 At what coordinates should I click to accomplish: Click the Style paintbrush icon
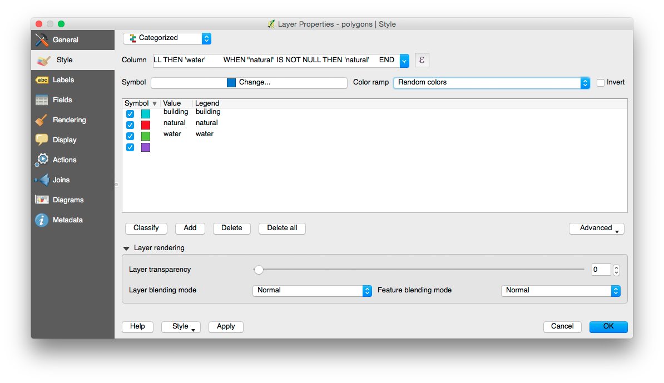(43, 61)
